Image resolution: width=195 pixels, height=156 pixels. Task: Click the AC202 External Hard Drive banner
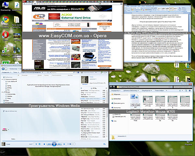72,17
